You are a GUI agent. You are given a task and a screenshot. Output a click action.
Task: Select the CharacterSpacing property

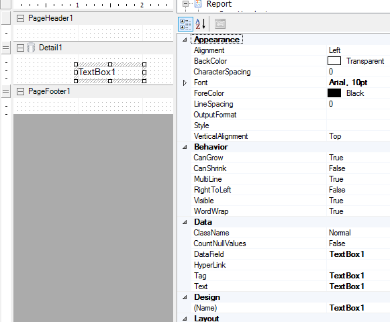pyautogui.click(x=222, y=72)
